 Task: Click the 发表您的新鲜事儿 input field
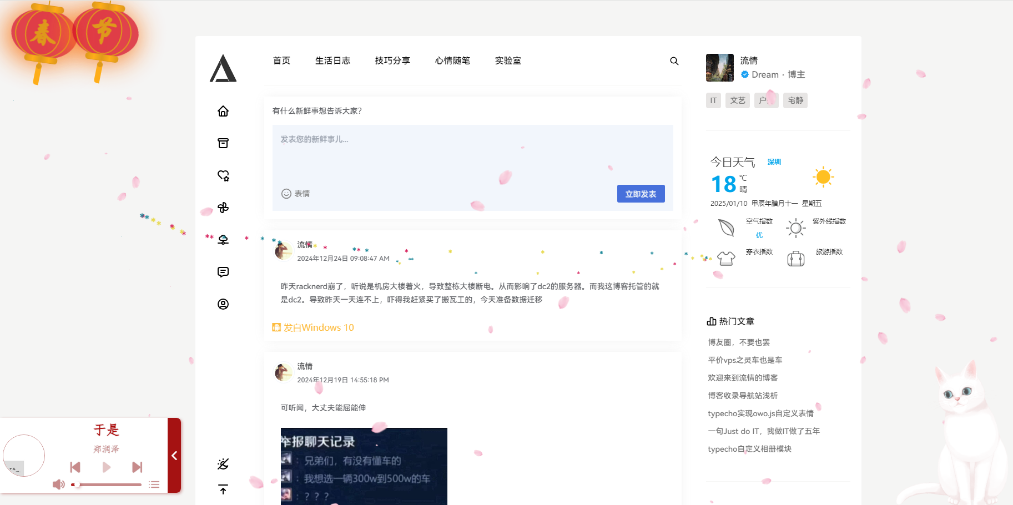click(x=472, y=155)
